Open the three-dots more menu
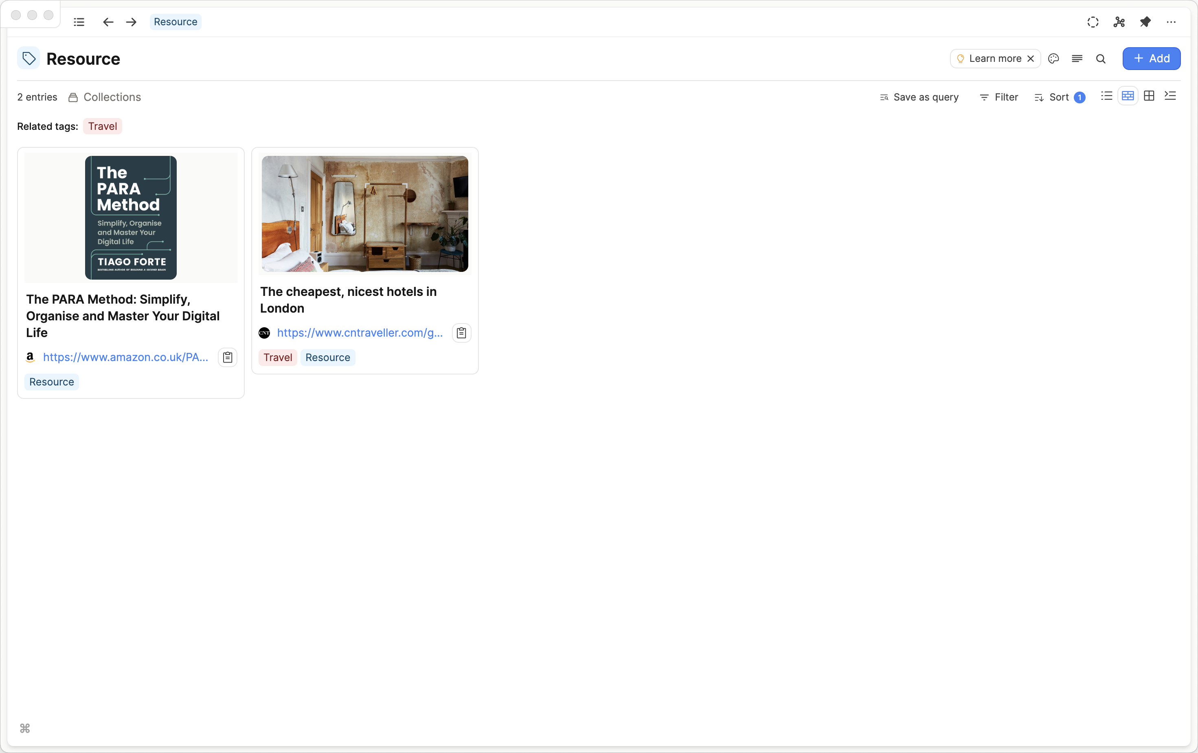Viewport: 1198px width, 753px height. point(1171,22)
